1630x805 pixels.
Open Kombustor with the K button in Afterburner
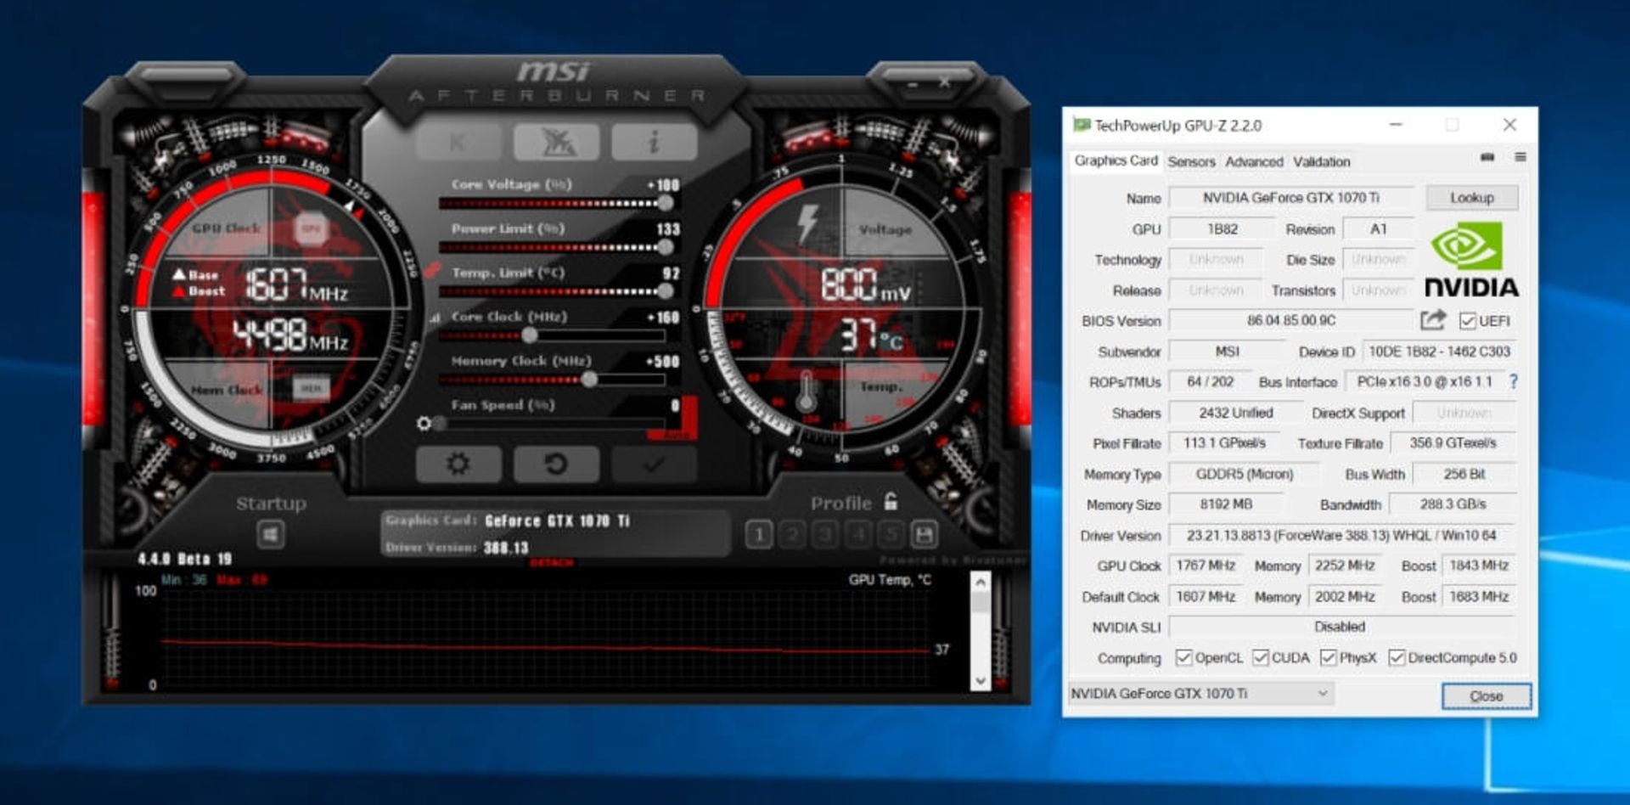click(x=458, y=142)
